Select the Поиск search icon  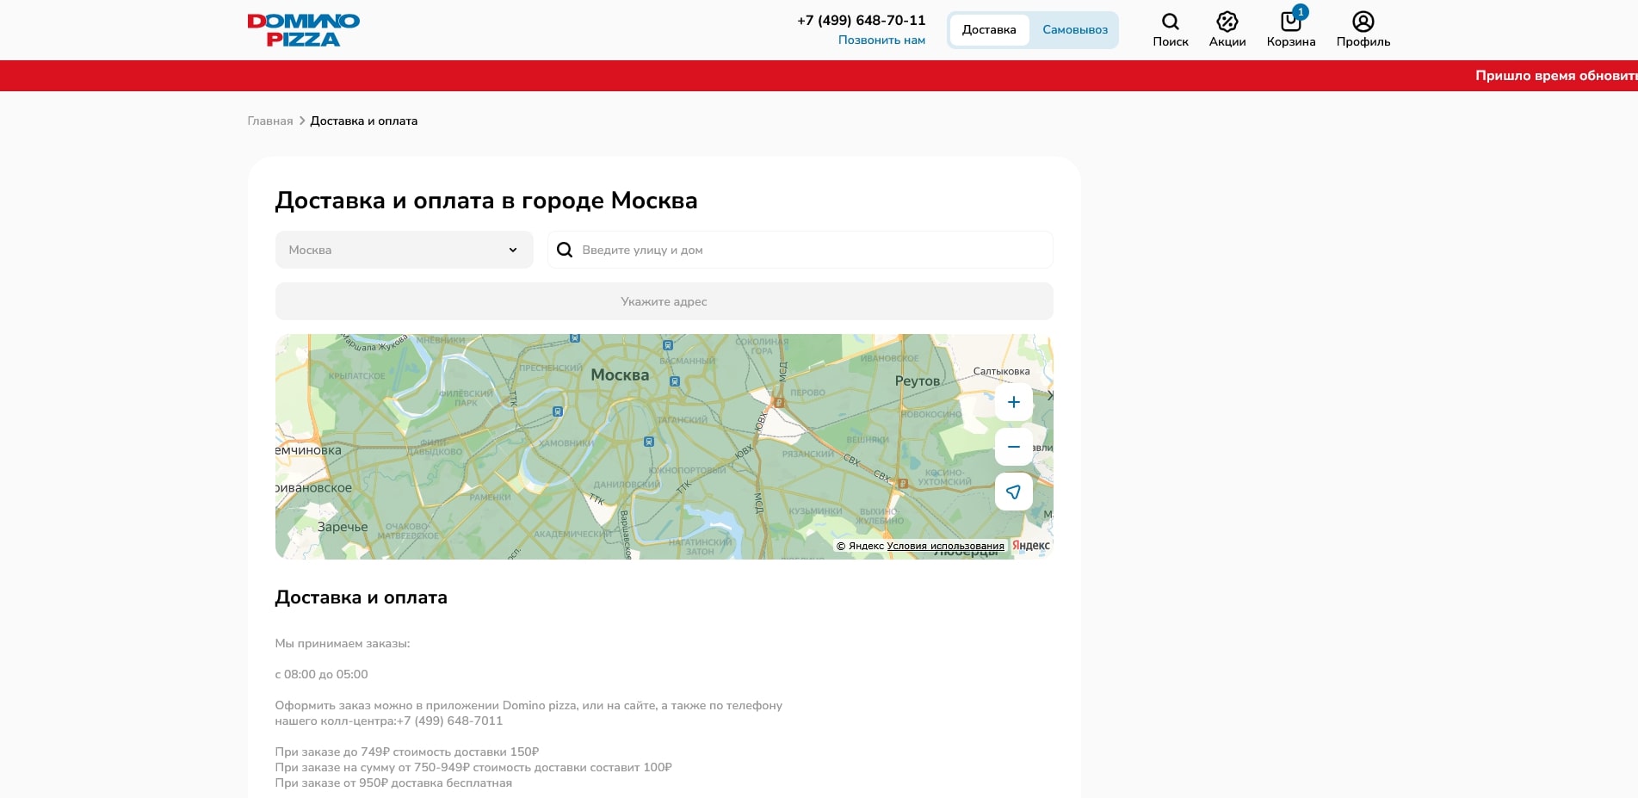1171,21
